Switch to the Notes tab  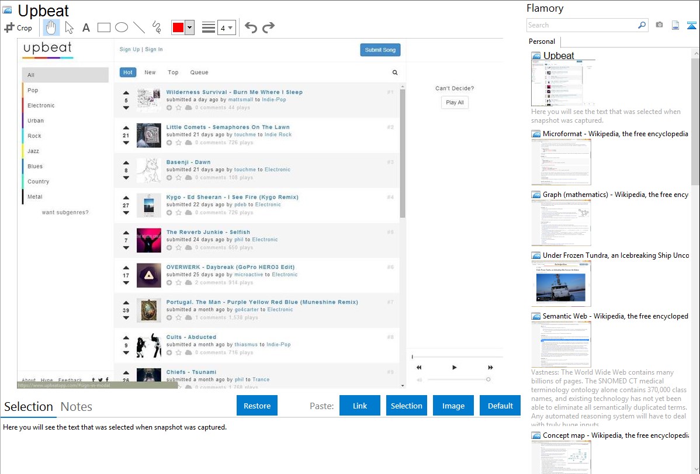[77, 407]
